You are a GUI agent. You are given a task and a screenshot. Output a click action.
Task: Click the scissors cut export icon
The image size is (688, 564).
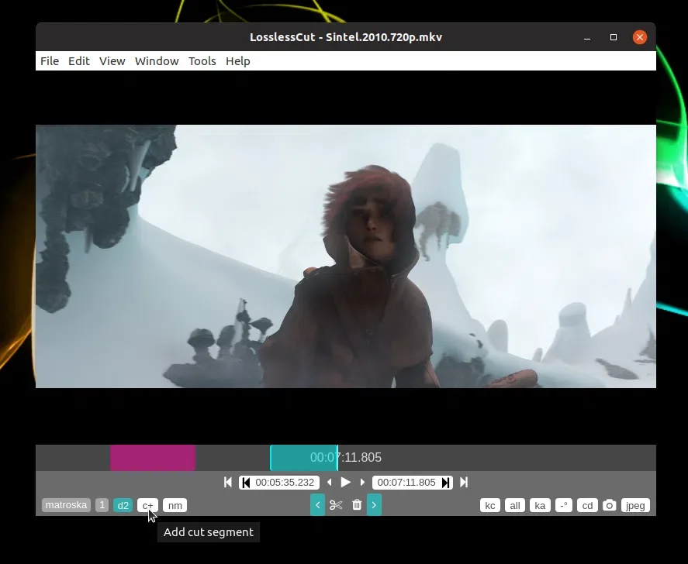[336, 505]
